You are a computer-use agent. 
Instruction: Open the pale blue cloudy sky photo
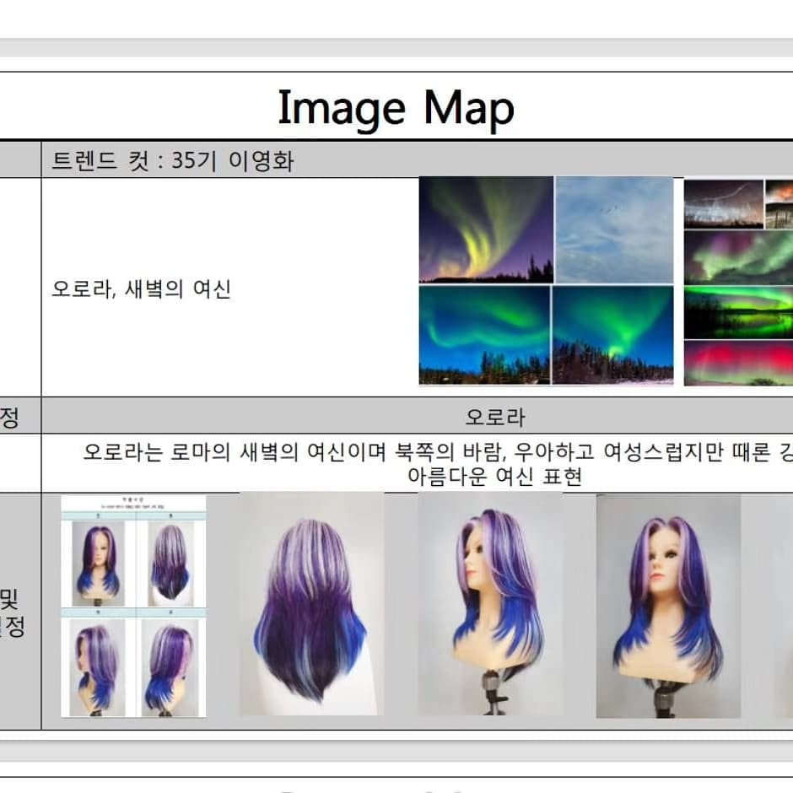coord(614,229)
